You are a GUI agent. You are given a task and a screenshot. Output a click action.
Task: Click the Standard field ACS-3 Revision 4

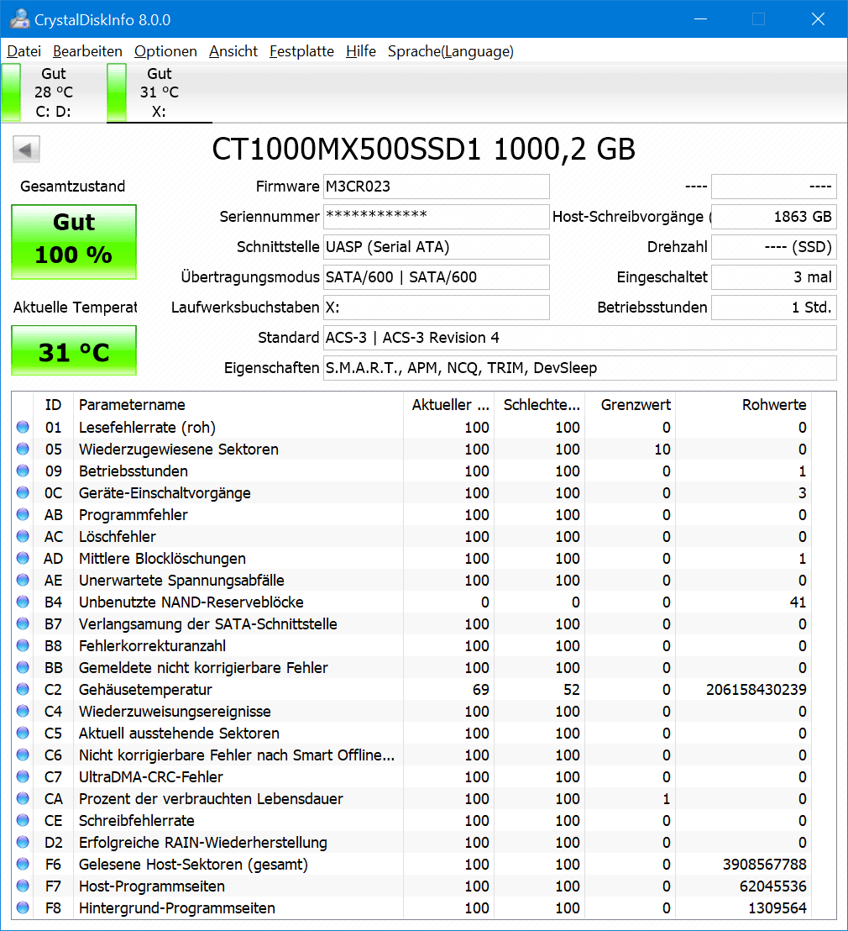click(580, 338)
